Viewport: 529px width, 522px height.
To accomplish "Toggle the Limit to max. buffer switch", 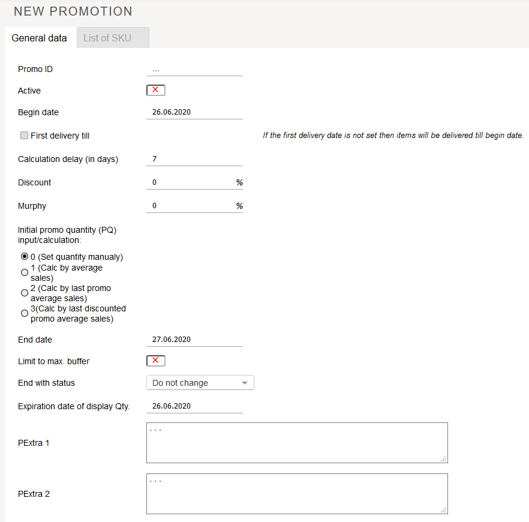I will [x=155, y=361].
